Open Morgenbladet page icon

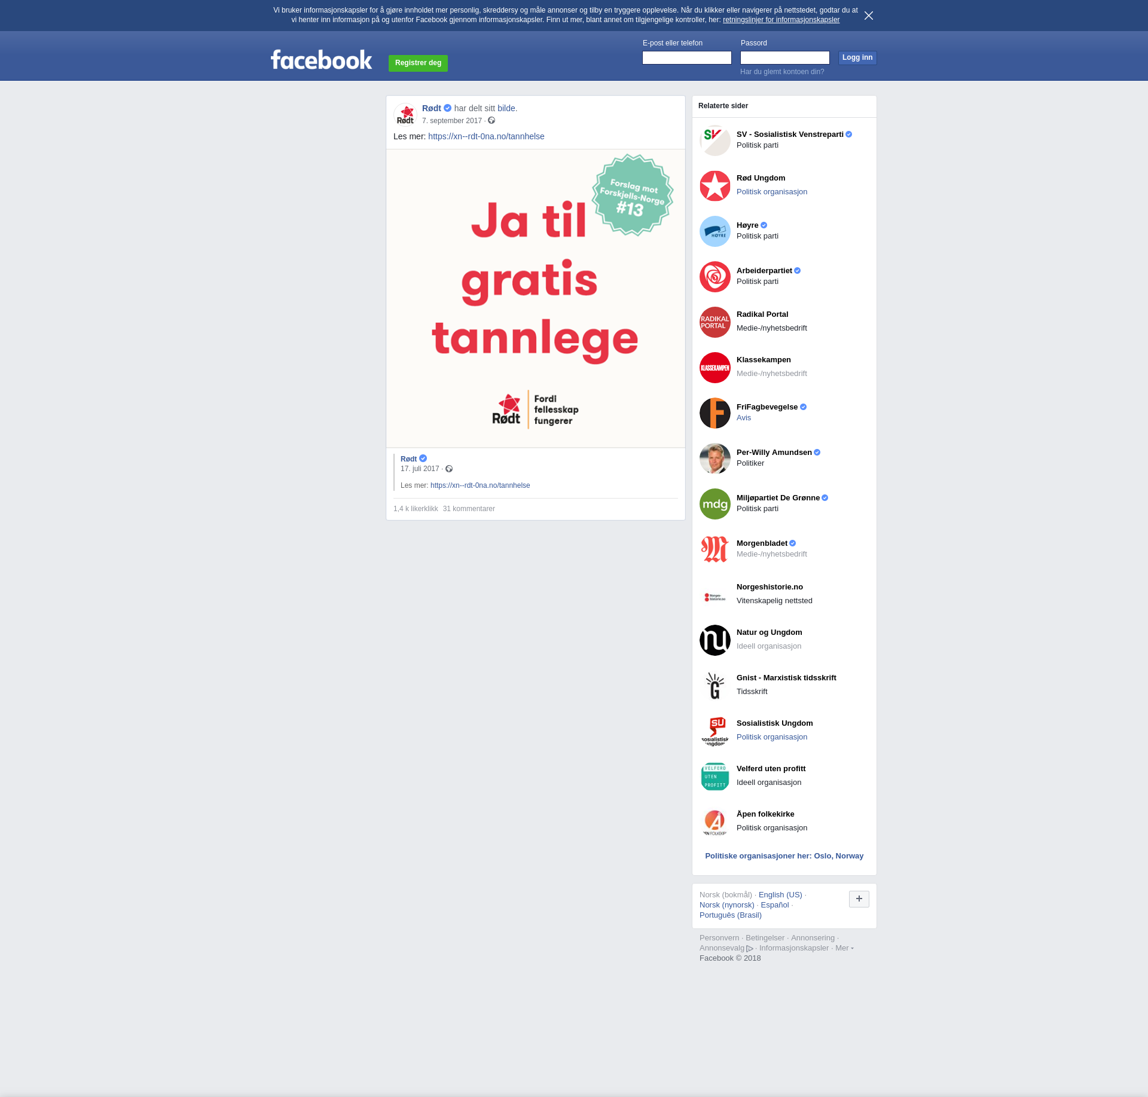715,549
